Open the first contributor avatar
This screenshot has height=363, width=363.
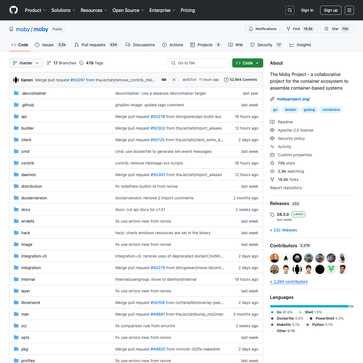coord(275,258)
